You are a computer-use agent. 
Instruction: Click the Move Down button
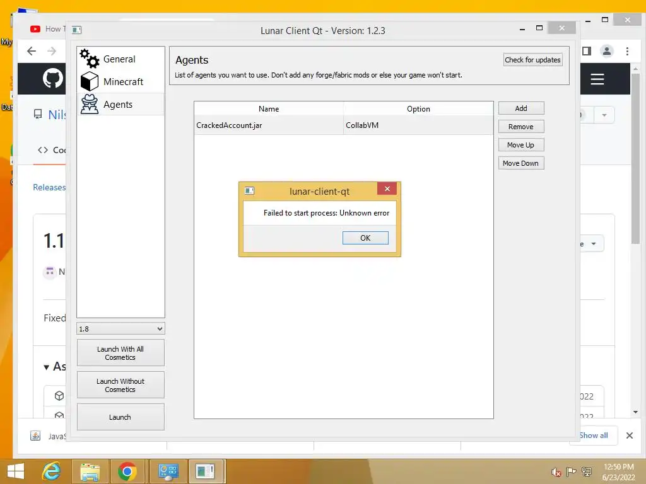(x=520, y=163)
